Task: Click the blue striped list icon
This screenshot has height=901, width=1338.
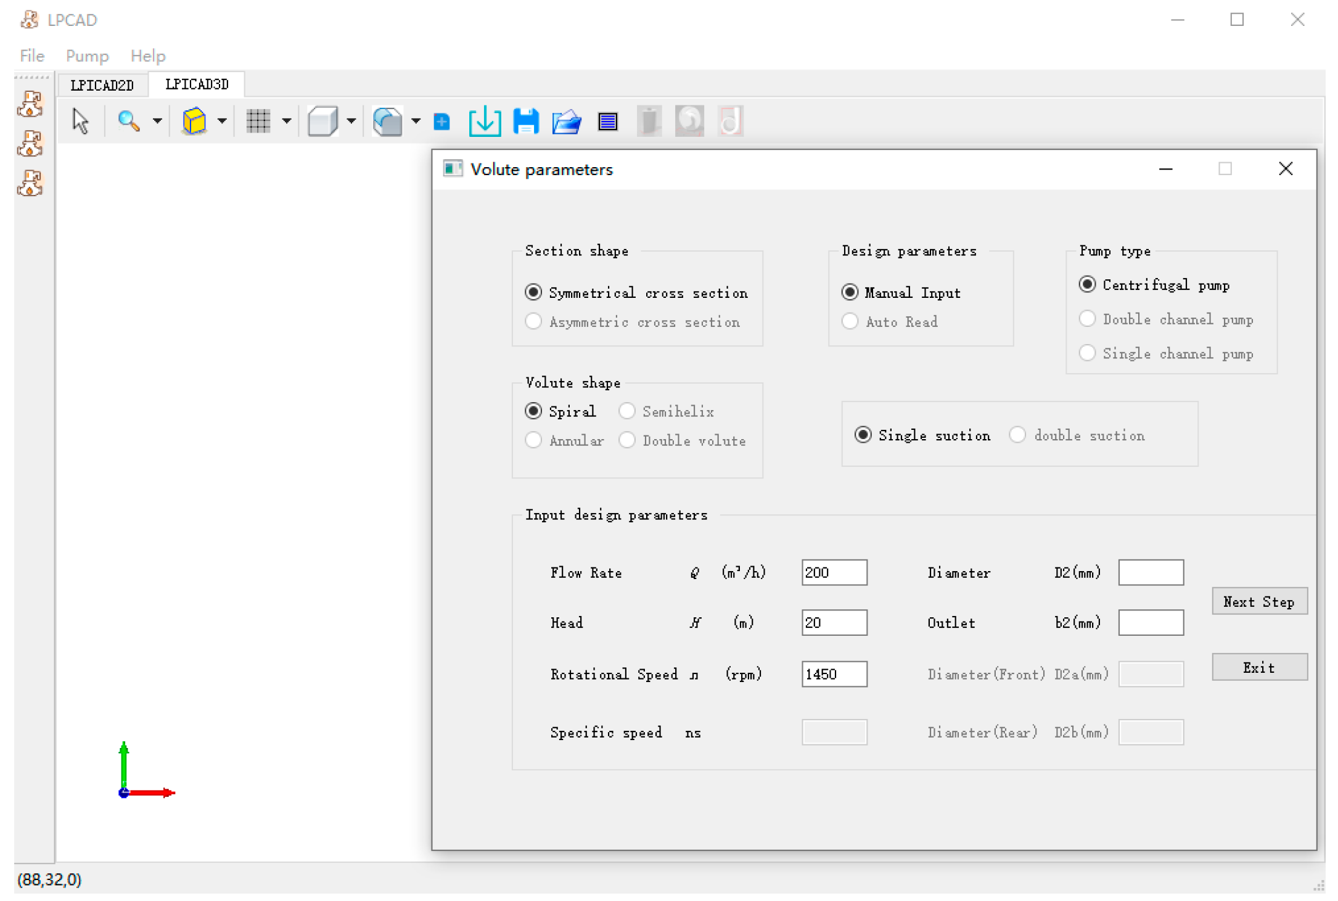Action: 607,121
